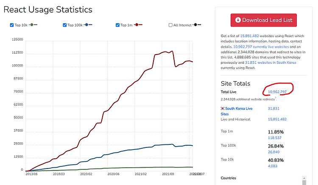Click the 2018/03 x-axis label
This screenshot has width=318, height=185.
(59, 174)
